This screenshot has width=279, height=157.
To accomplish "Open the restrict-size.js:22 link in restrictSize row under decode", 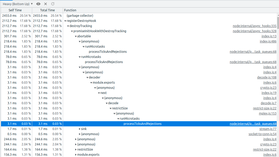I will click(x=265, y=108).
